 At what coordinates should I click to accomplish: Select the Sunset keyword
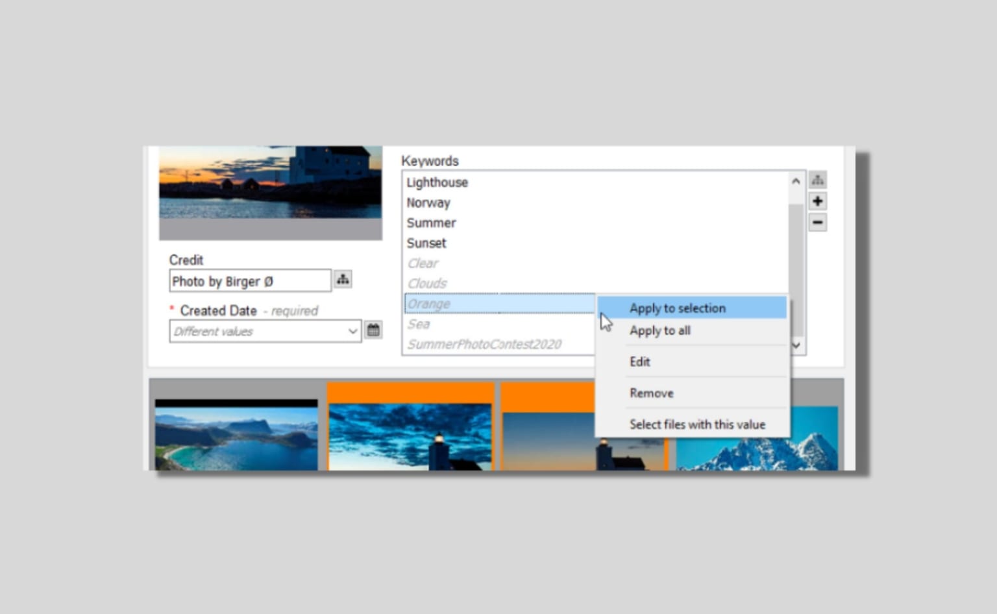[x=426, y=243]
